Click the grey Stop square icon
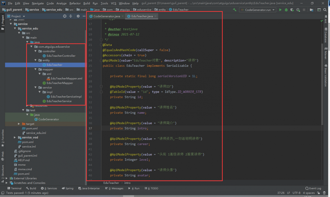 (x=304, y=10)
